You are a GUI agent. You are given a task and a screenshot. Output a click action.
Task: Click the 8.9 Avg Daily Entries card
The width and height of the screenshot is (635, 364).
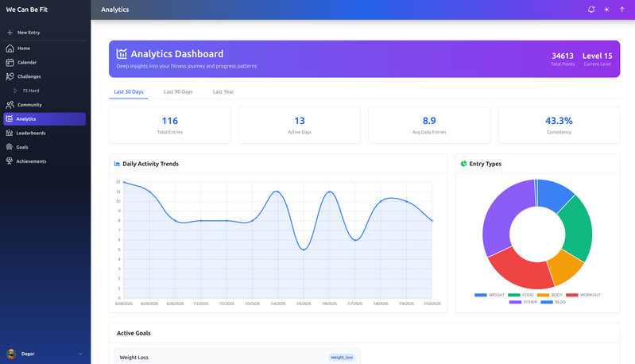click(x=429, y=125)
